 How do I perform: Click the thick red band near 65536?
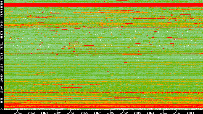(104, 5)
